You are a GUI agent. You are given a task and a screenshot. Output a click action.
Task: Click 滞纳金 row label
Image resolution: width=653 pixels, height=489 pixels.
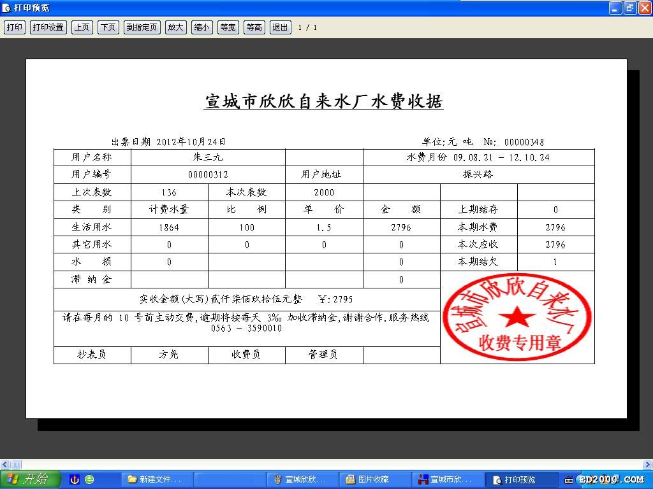click(x=92, y=280)
